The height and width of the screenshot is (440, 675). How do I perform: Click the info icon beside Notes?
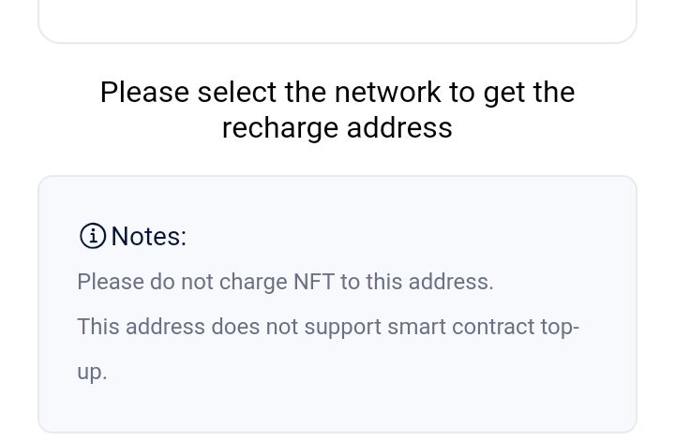point(92,237)
